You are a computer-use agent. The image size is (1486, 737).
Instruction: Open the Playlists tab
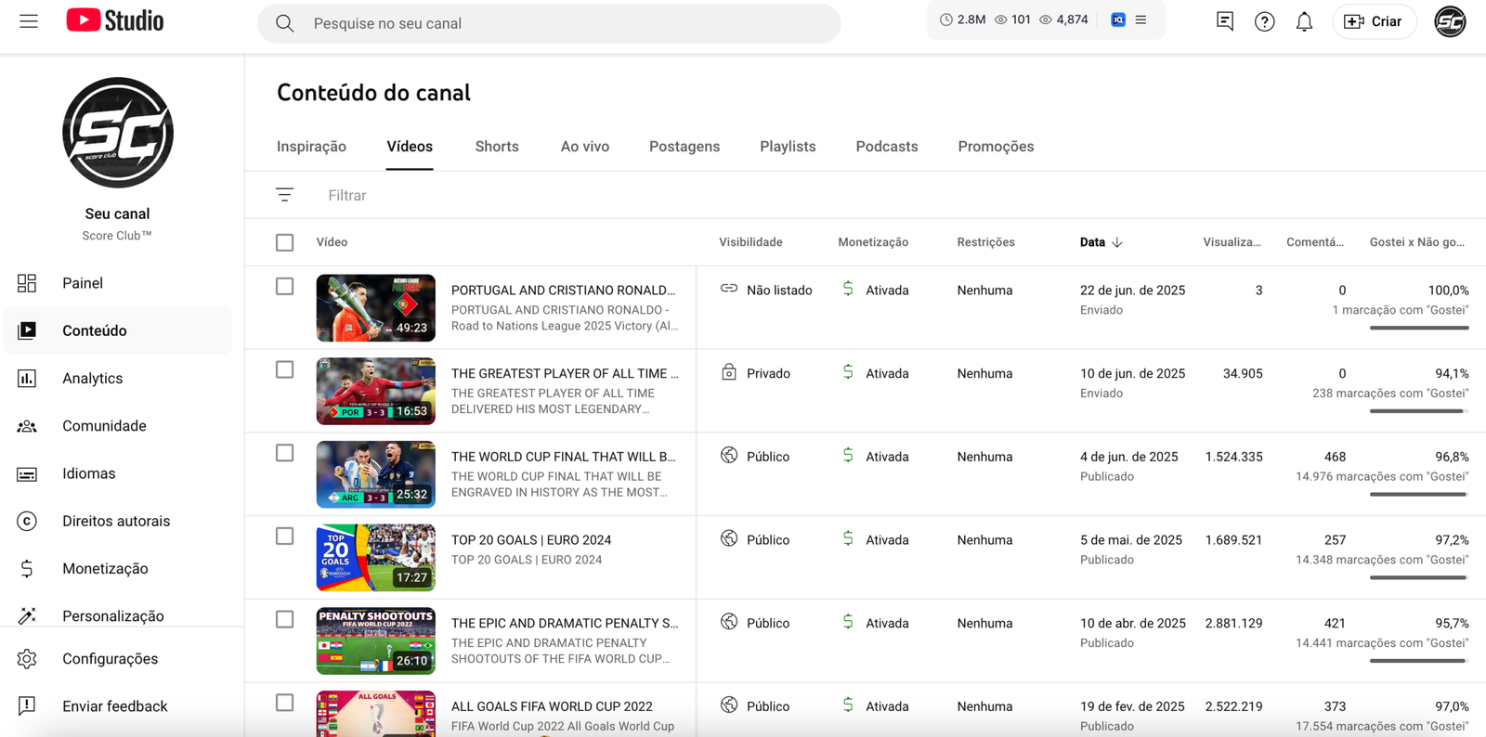pos(788,147)
